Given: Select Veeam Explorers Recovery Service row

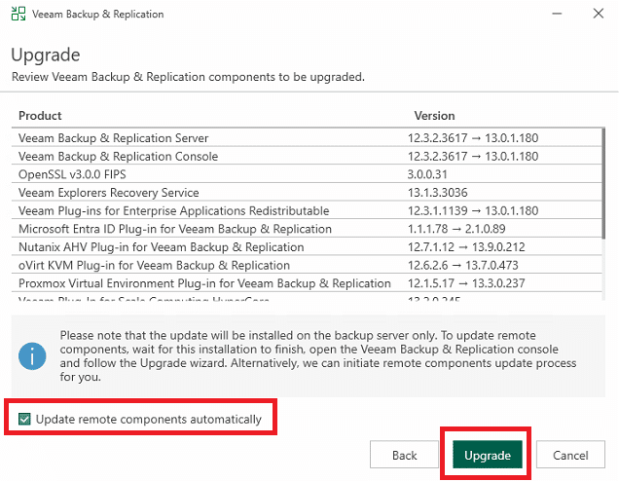Looking at the screenshot, I should 108,193.
